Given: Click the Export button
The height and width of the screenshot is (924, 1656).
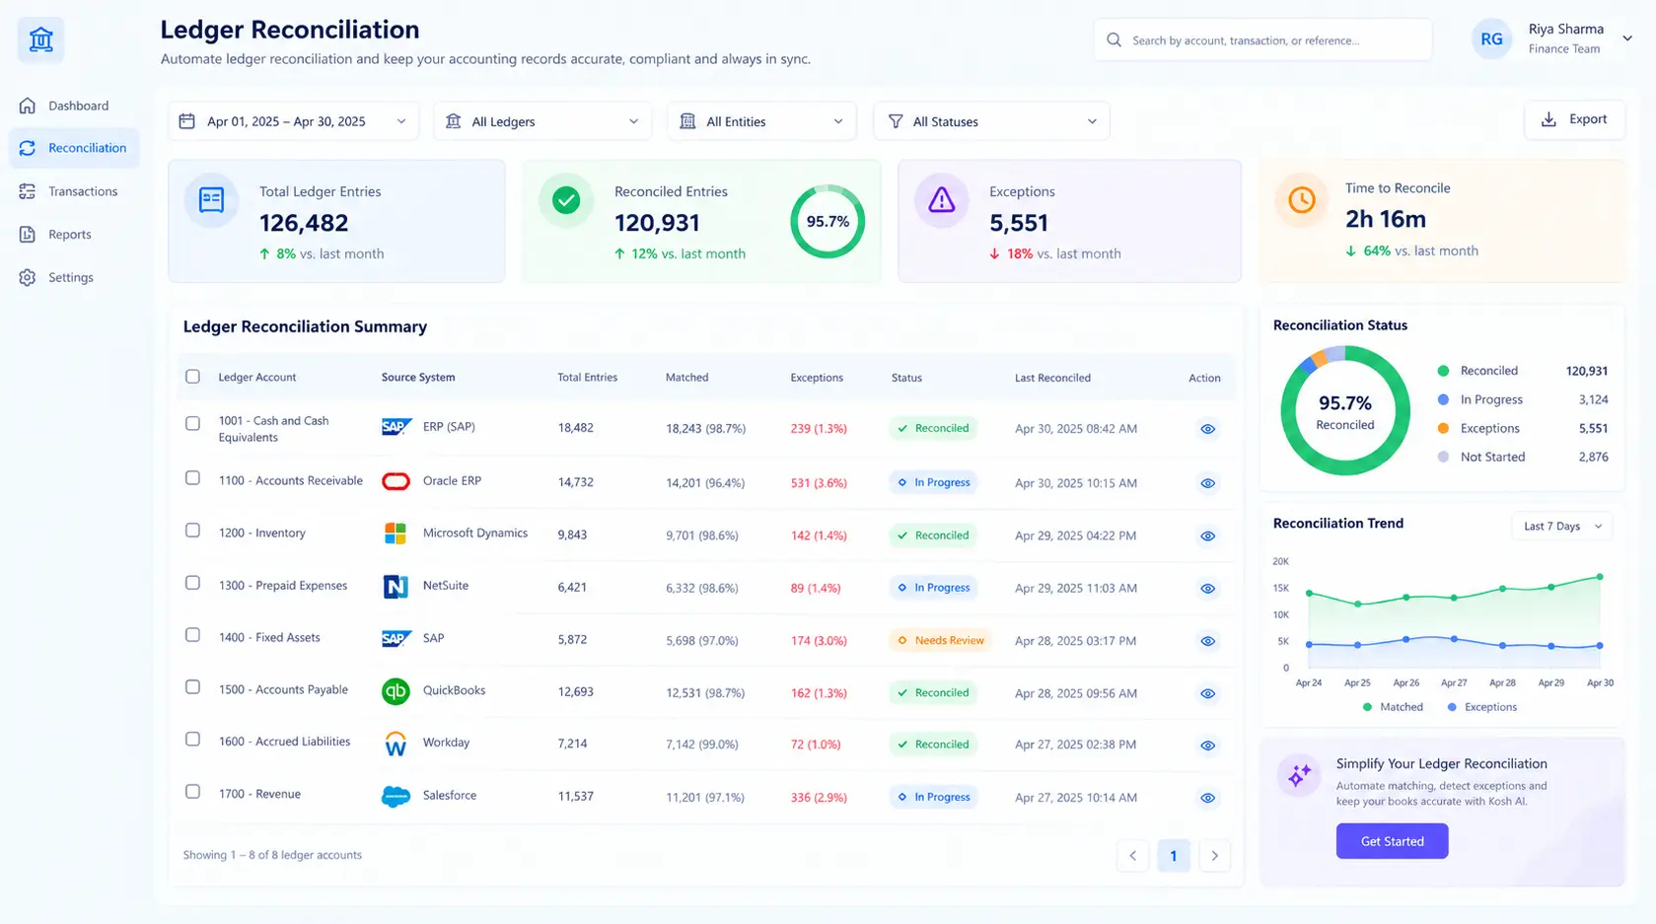Looking at the screenshot, I should click(x=1574, y=119).
